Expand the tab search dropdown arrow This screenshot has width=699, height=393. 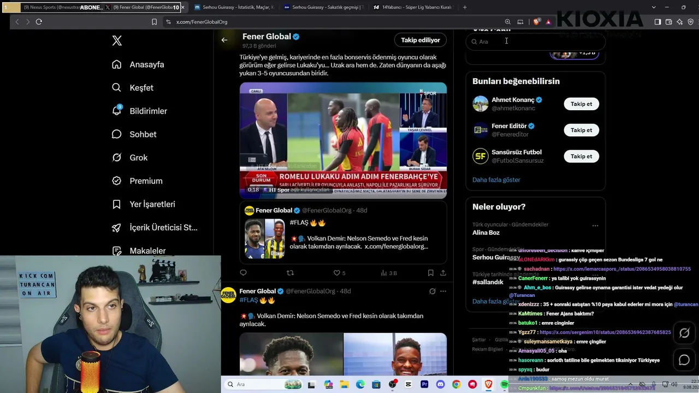(x=654, y=8)
